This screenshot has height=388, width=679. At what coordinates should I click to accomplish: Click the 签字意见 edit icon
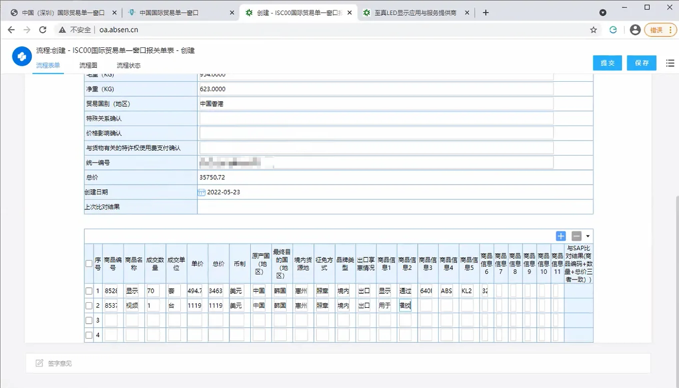click(x=39, y=363)
